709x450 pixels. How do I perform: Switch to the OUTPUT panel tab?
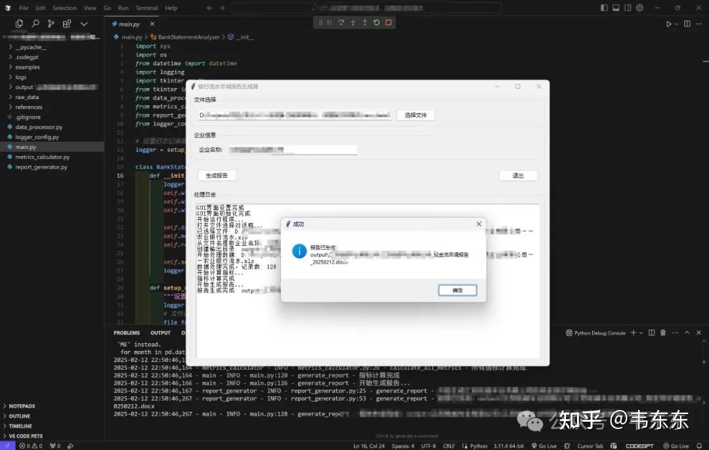click(x=160, y=332)
